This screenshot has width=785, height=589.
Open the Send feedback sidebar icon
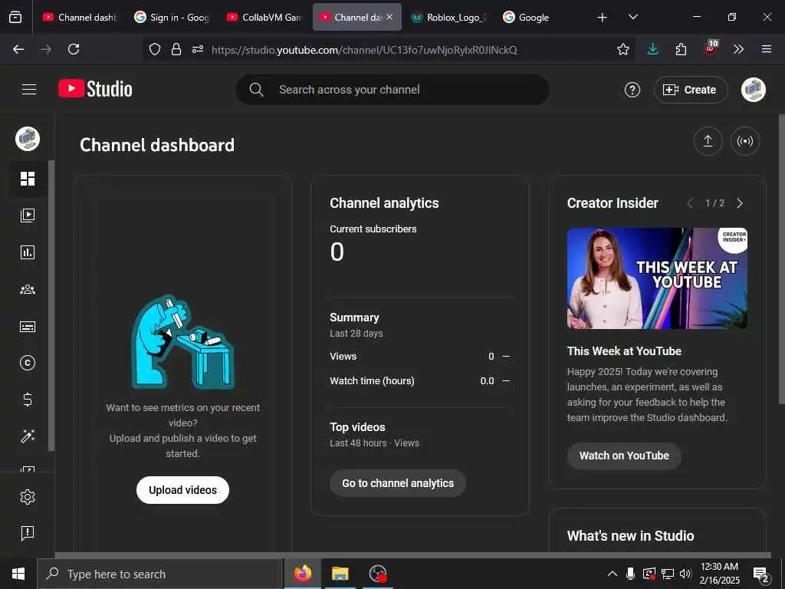pyautogui.click(x=28, y=533)
